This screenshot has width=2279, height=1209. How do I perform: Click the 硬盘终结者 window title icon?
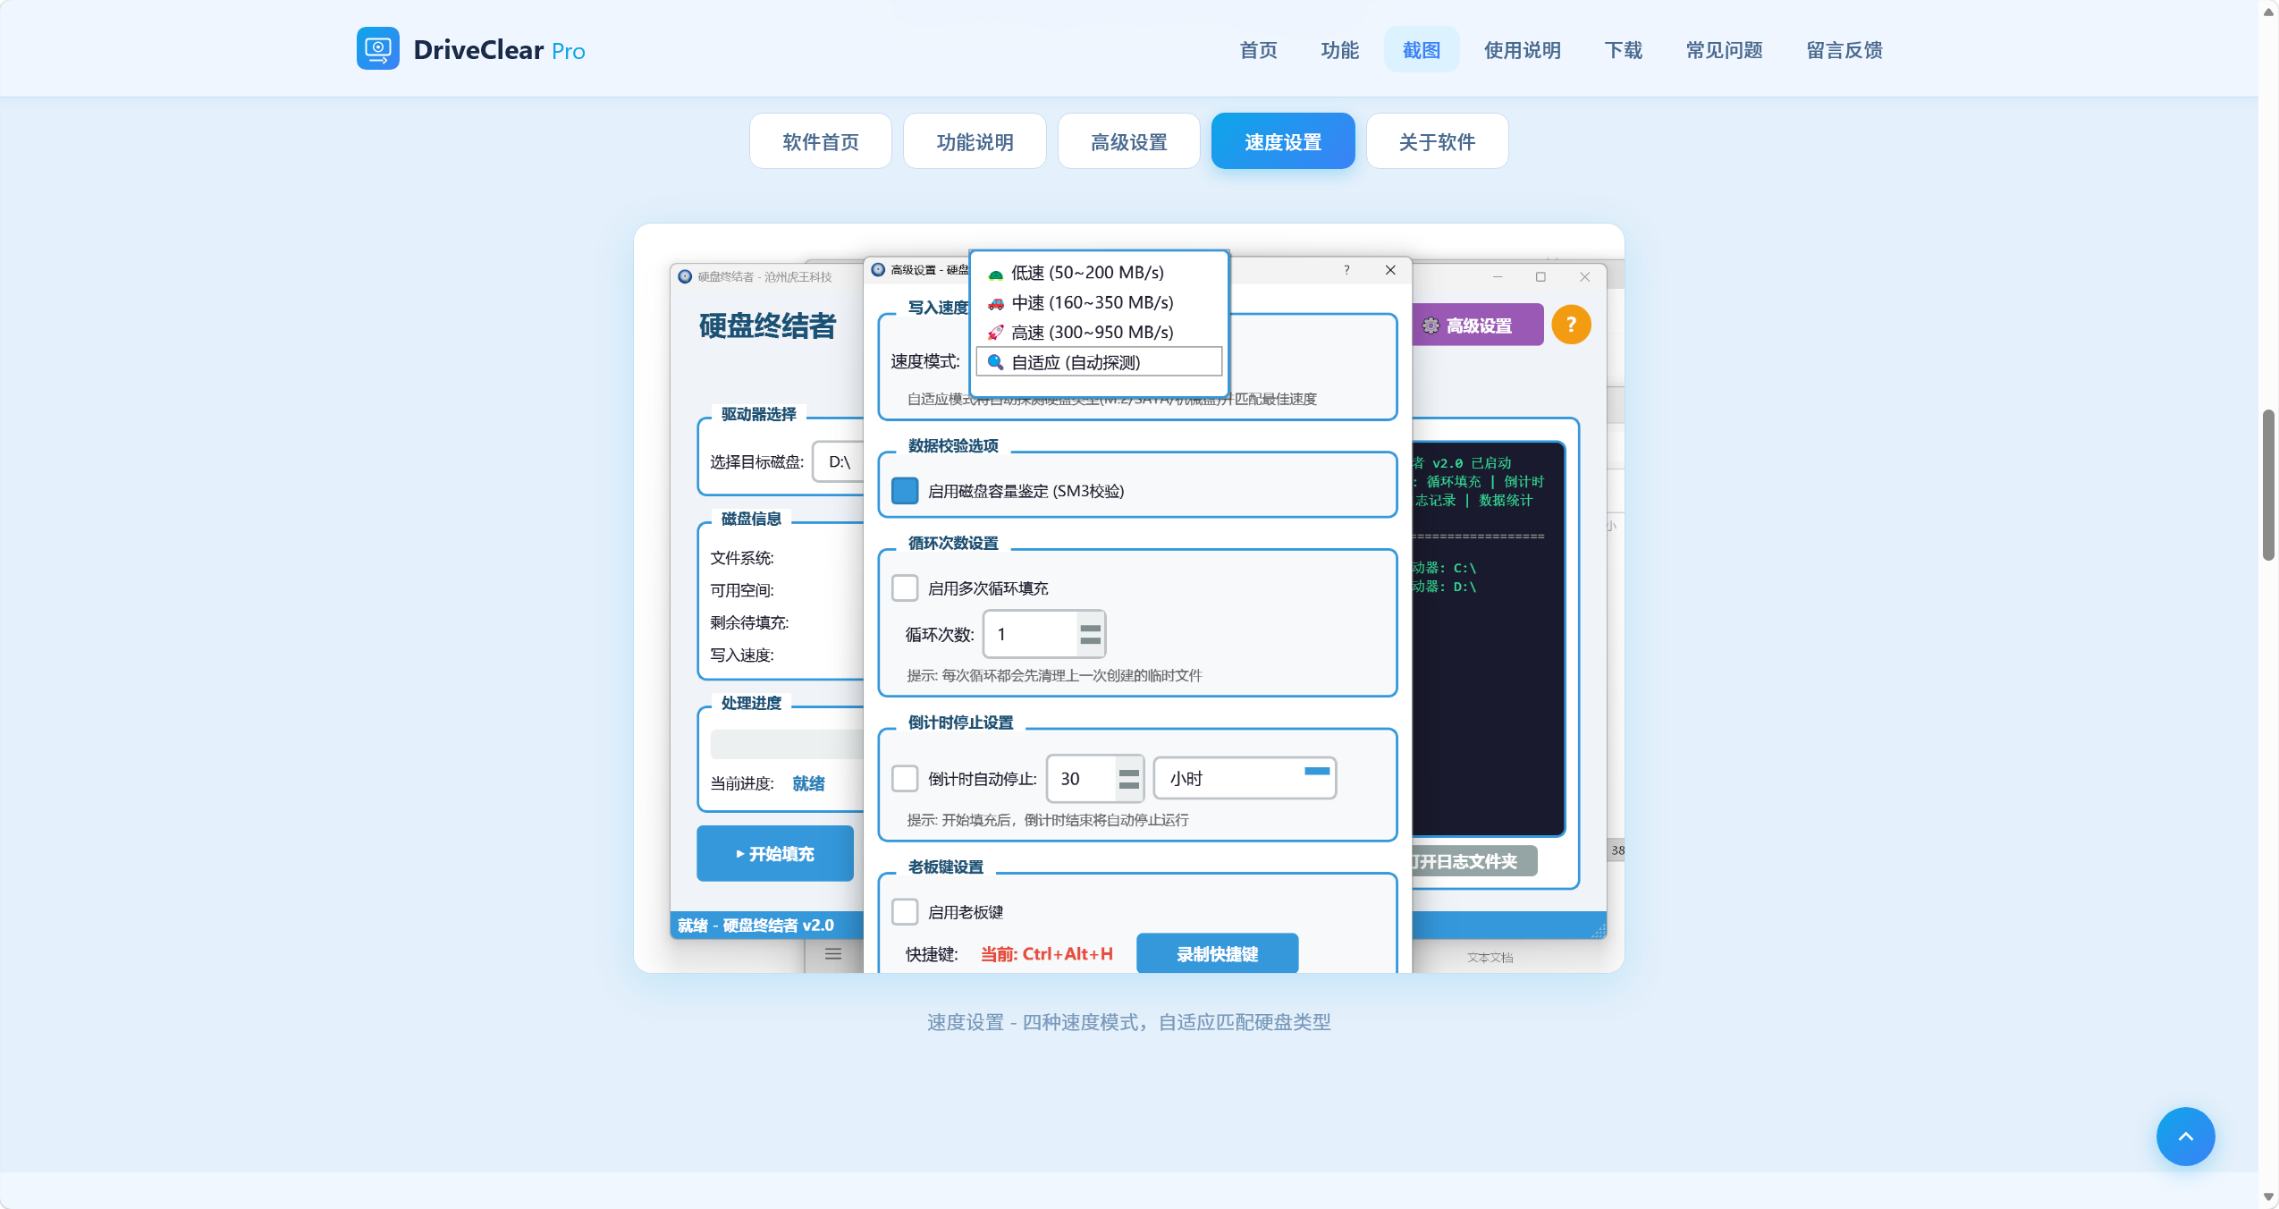click(x=685, y=276)
